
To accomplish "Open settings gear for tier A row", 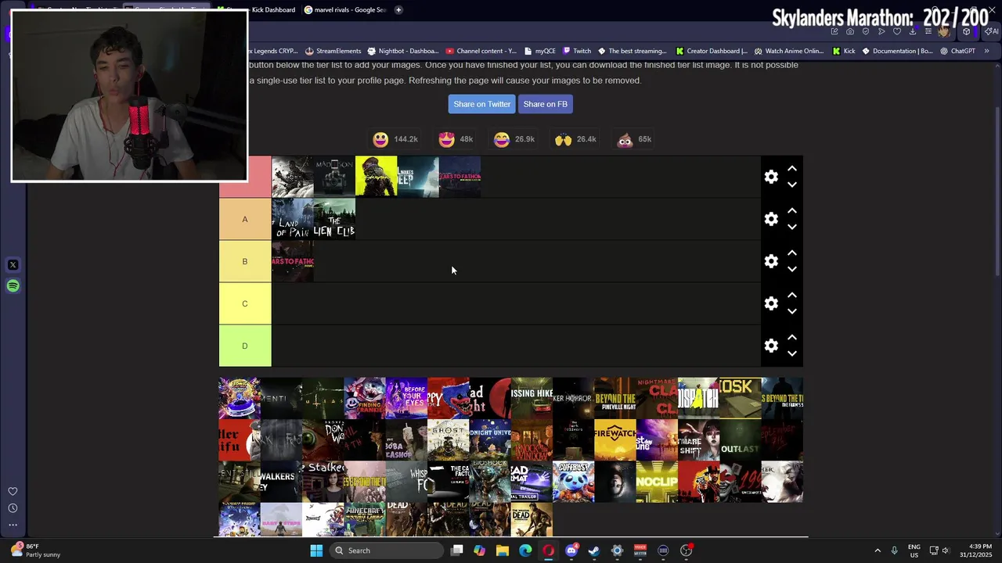I will coord(771,219).
